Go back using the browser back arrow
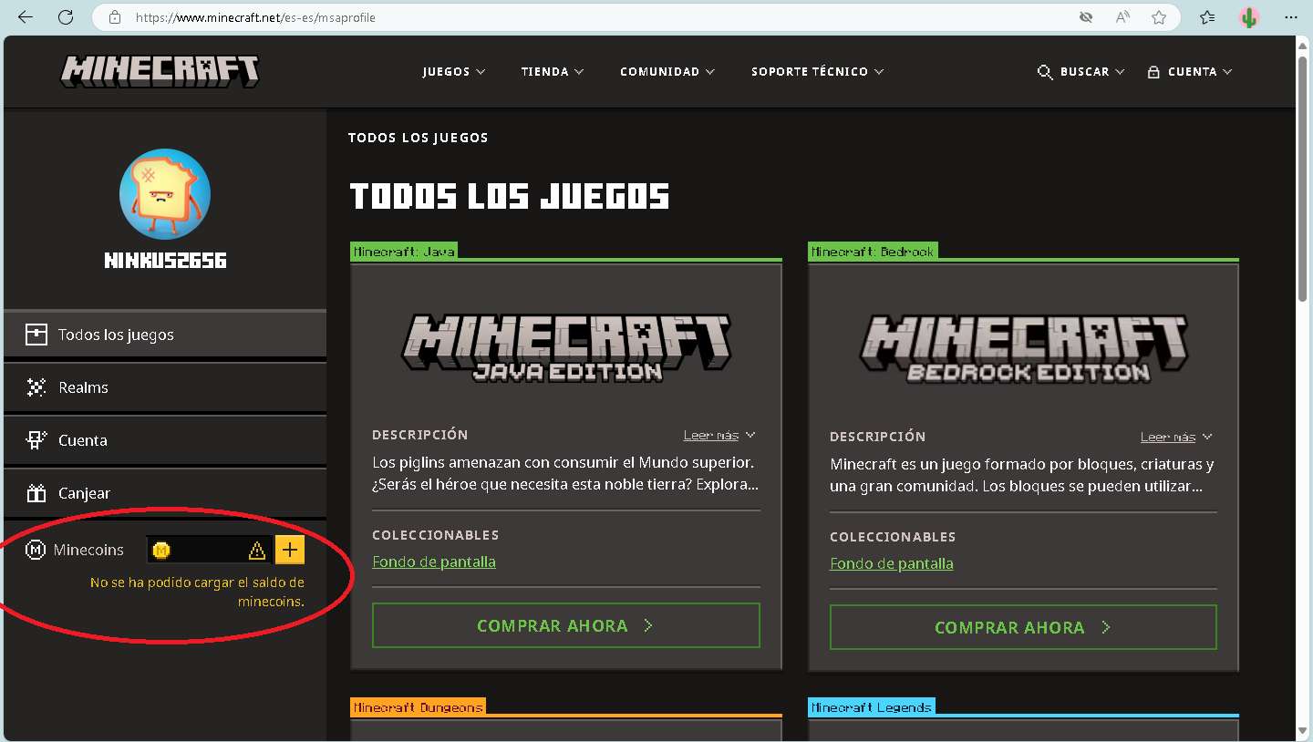This screenshot has height=742, width=1313. coord(26,17)
